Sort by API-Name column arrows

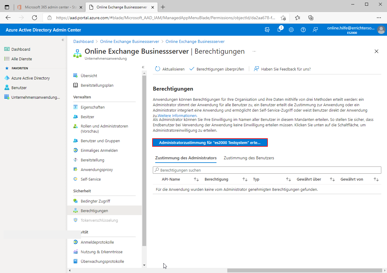coord(196,179)
